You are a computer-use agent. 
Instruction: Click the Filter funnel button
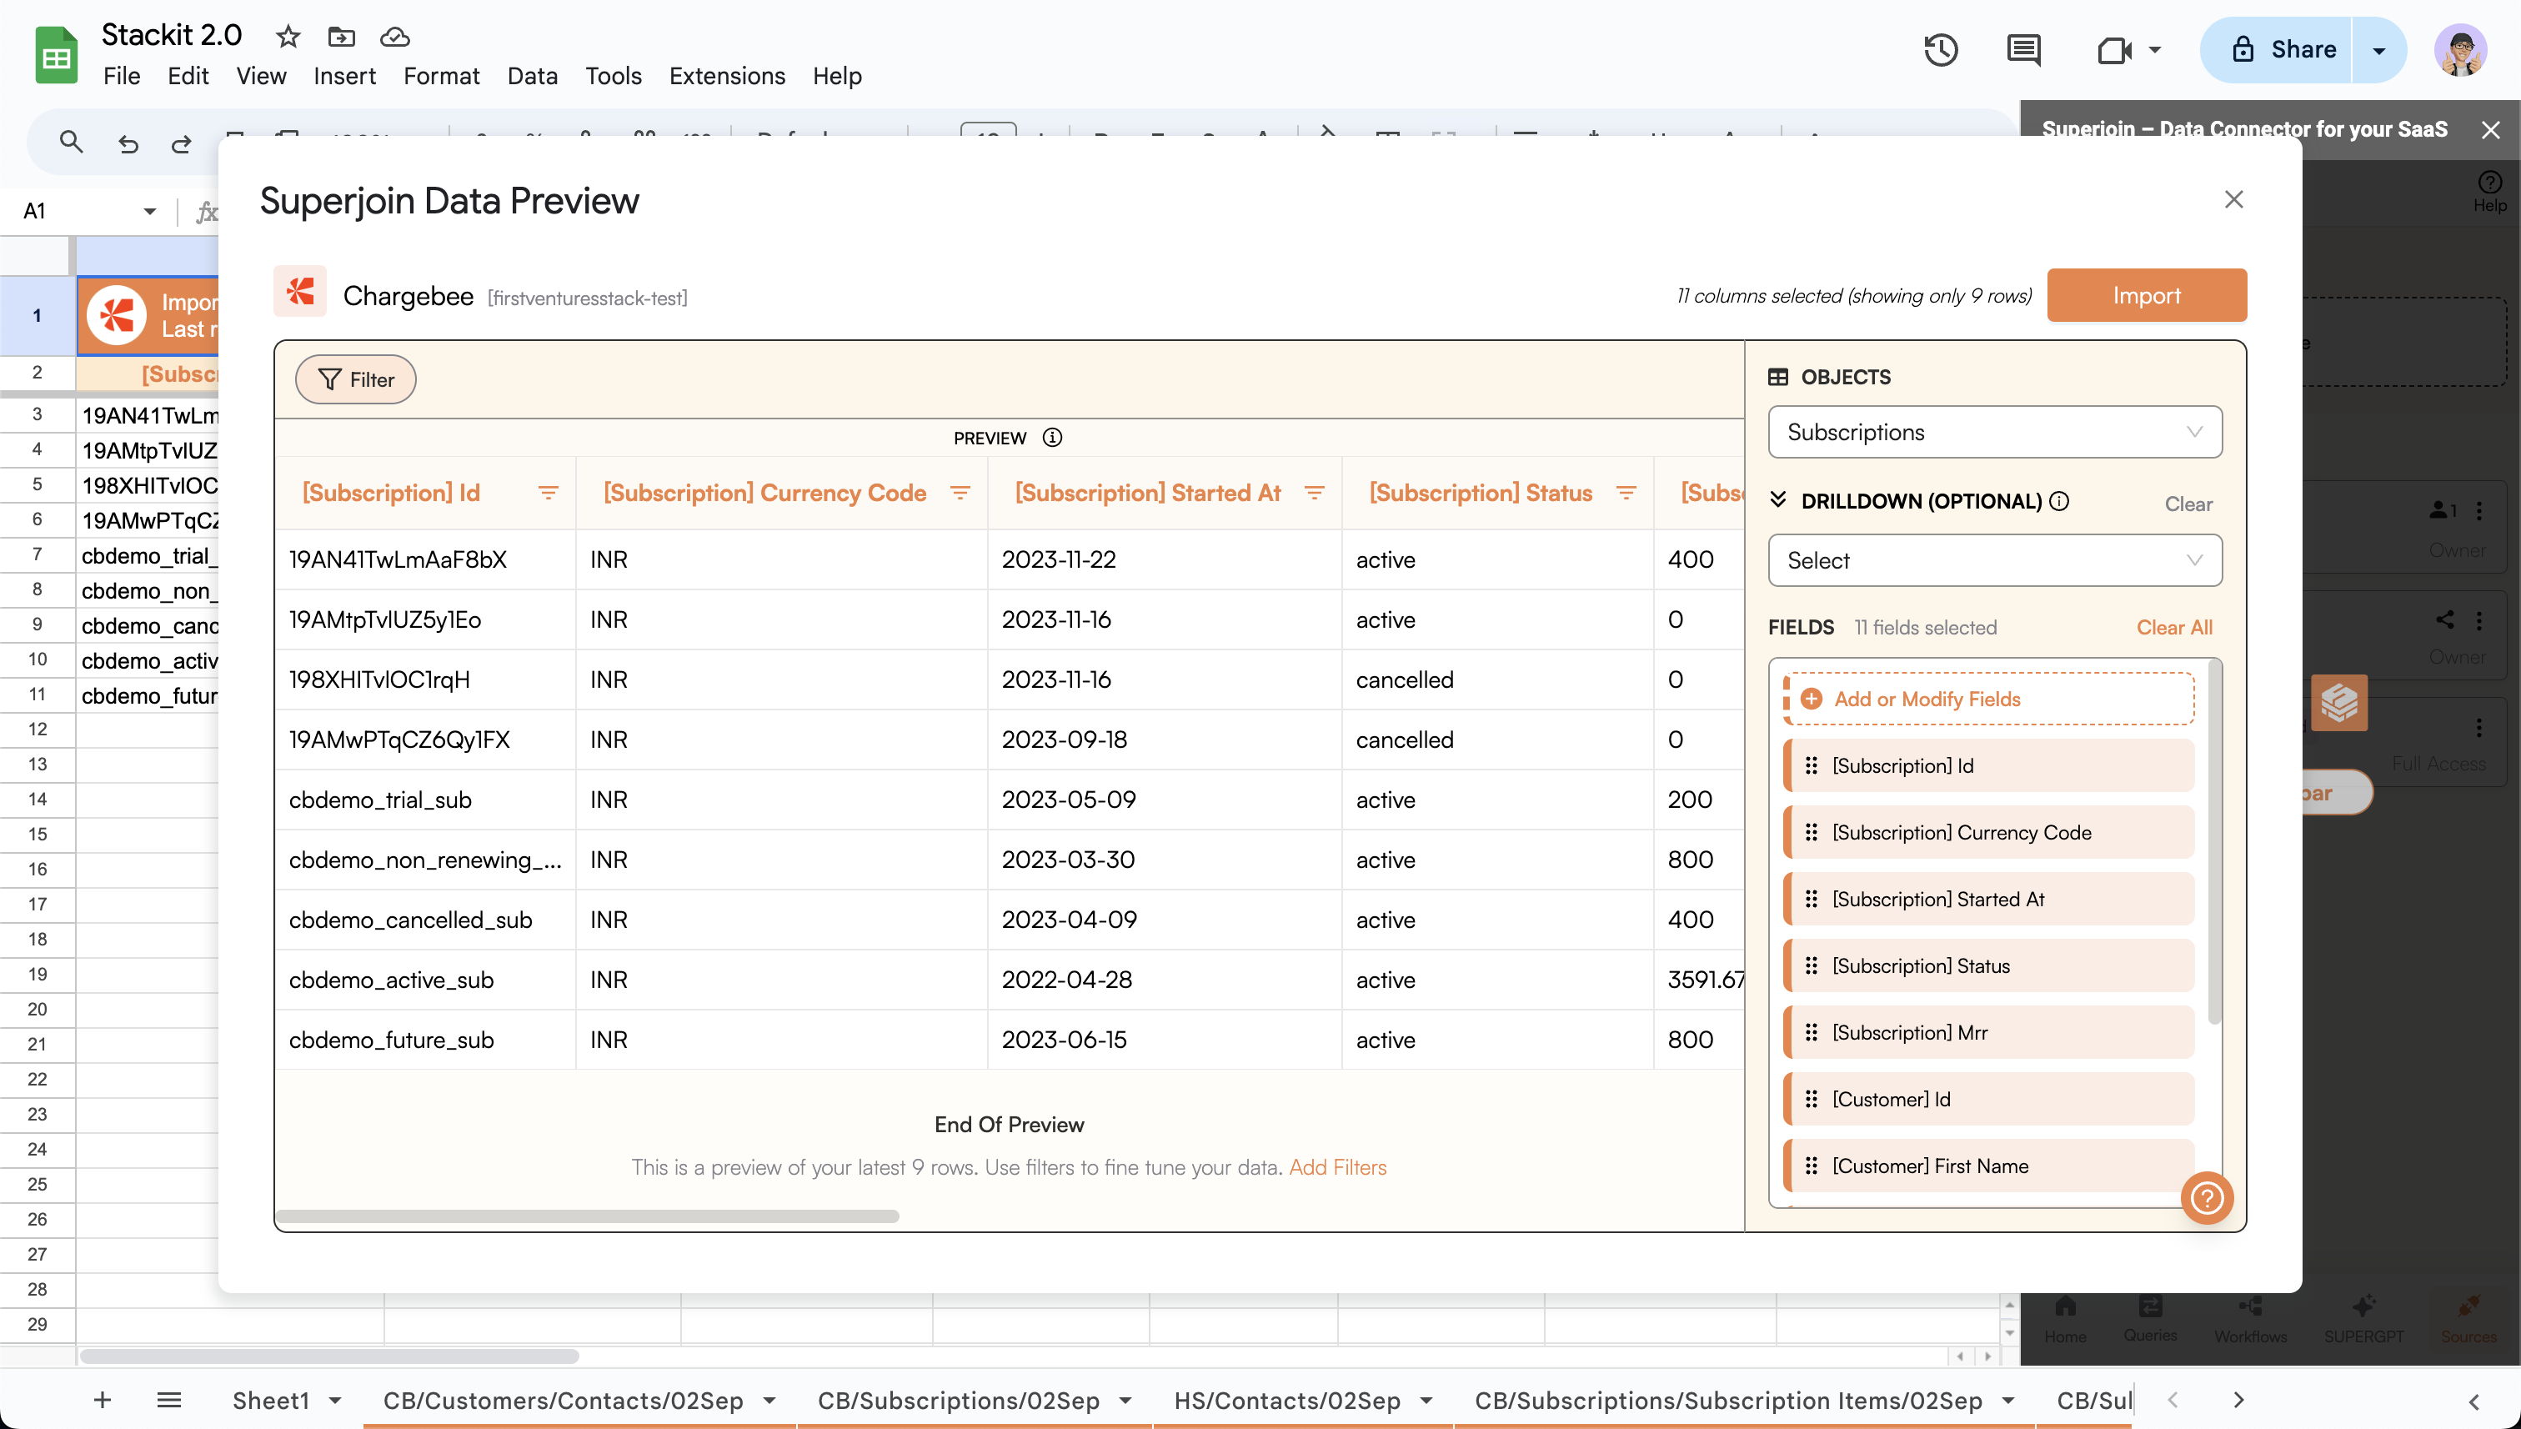355,380
